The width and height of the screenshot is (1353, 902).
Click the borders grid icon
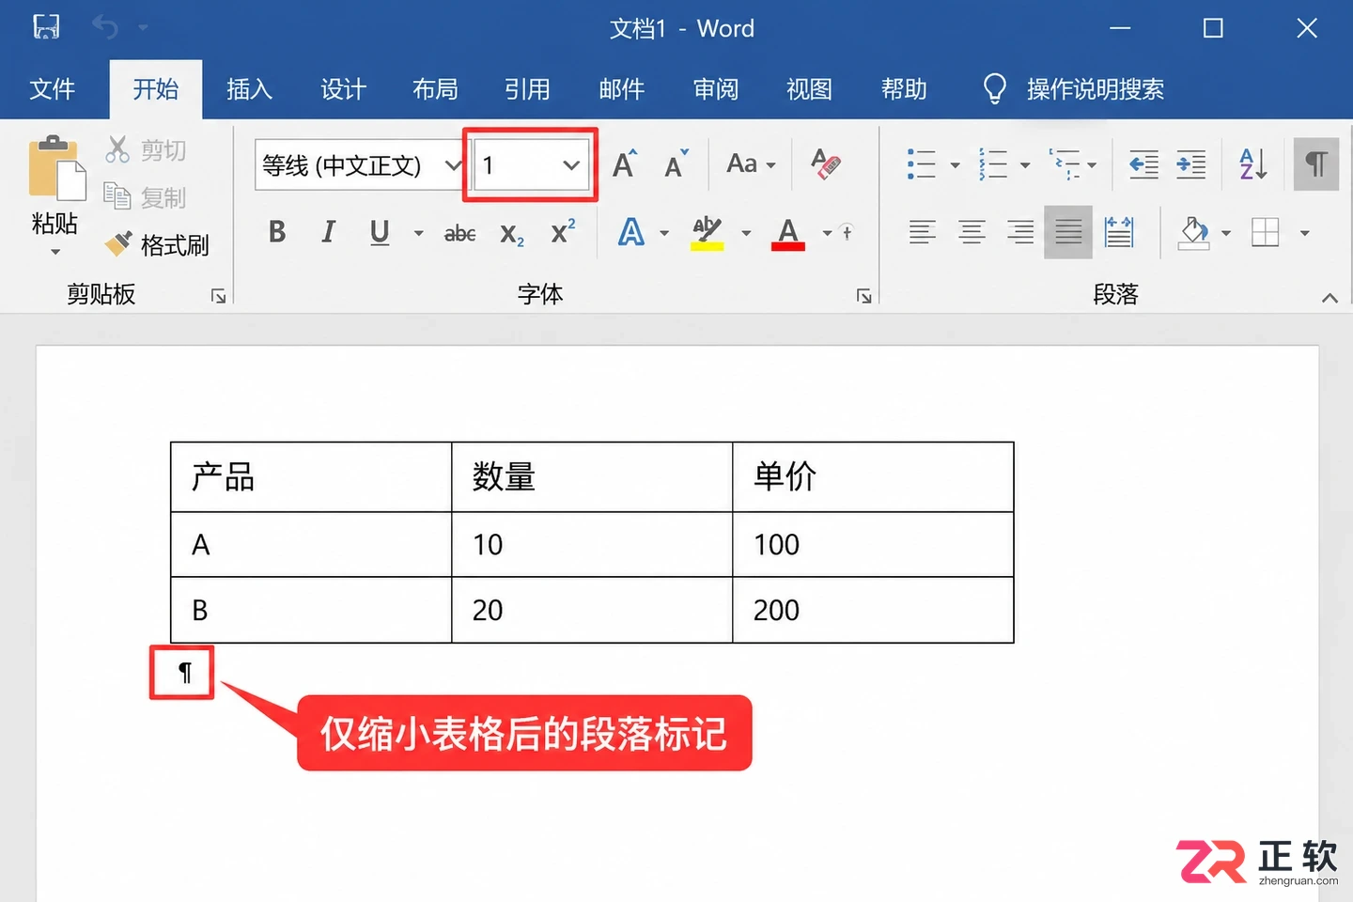tap(1266, 232)
